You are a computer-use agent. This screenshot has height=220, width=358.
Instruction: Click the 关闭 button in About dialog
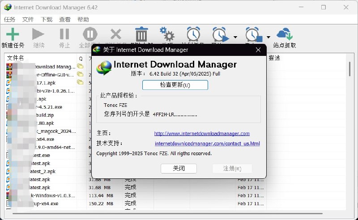pyautogui.click(x=179, y=169)
